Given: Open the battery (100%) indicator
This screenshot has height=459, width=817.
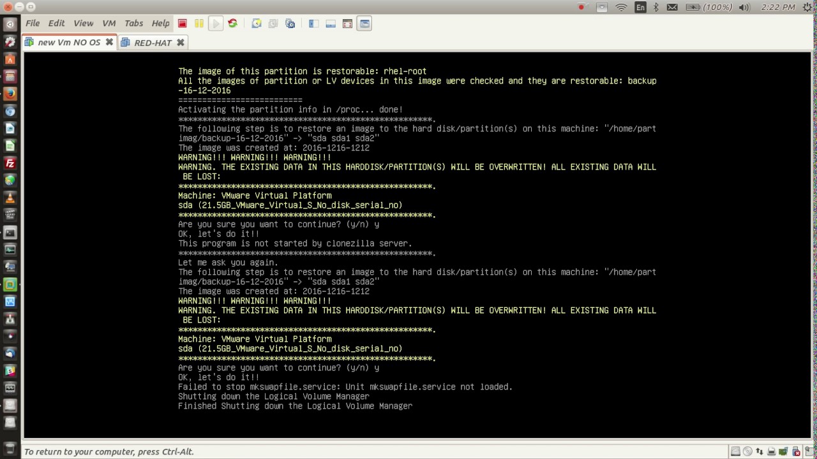Looking at the screenshot, I should [x=709, y=7].
